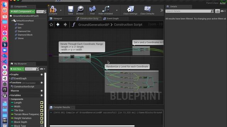Open the Hide Unrelated options dropdown arrow
This screenshot has height=127, width=227.
coord(117,10)
